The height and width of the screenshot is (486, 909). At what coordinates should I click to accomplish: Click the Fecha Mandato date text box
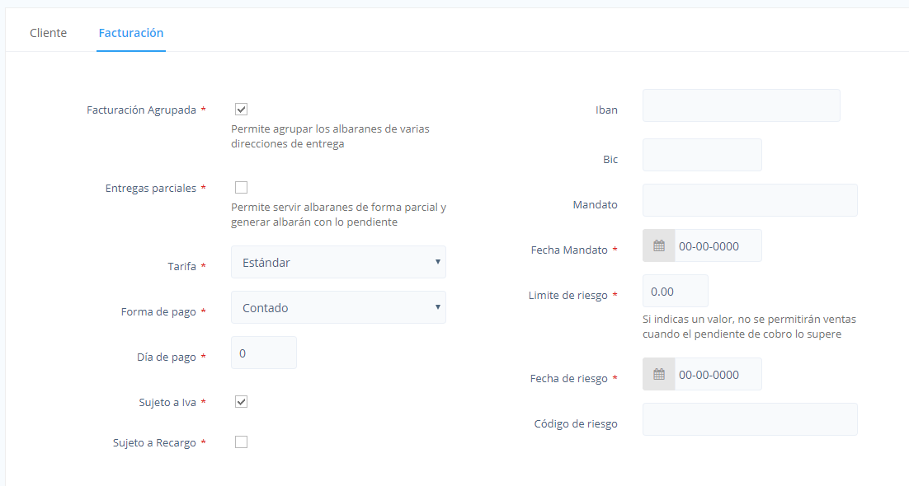pos(718,245)
